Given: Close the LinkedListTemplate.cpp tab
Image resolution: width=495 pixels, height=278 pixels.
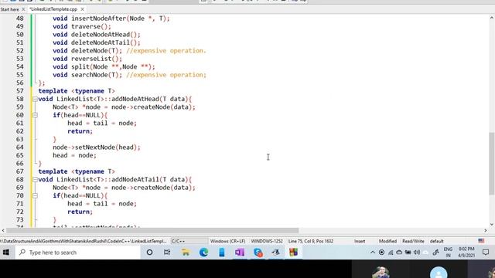Looking at the screenshot, I should (x=83, y=9).
